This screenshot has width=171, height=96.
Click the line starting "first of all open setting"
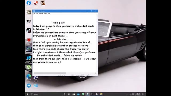click(62, 42)
